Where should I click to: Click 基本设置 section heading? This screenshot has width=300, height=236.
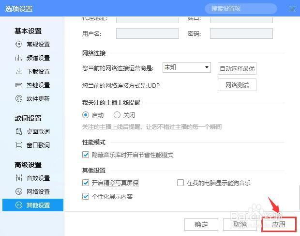click(x=28, y=31)
